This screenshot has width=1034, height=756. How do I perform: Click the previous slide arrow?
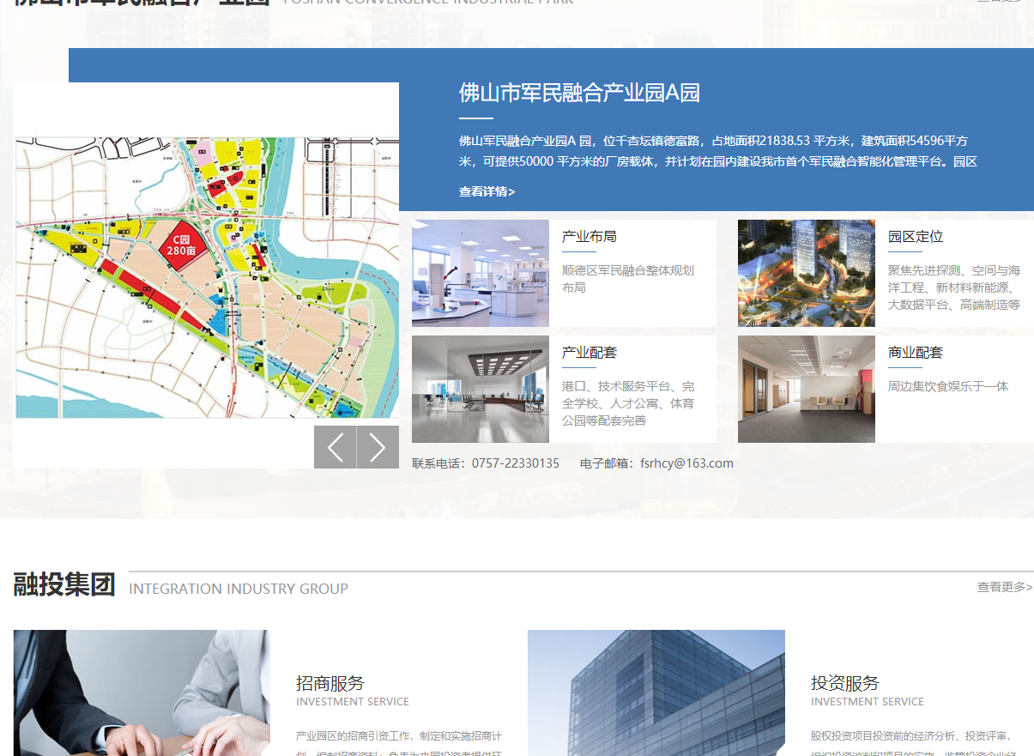pos(335,446)
